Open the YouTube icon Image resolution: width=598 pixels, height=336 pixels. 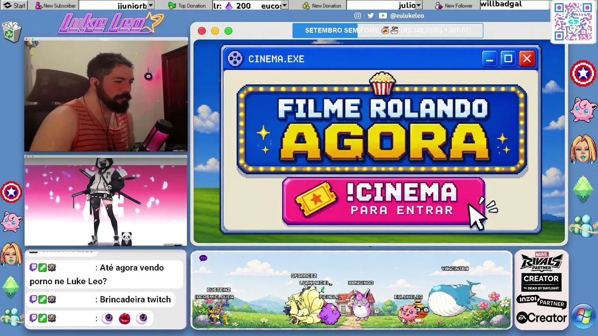click(383, 15)
